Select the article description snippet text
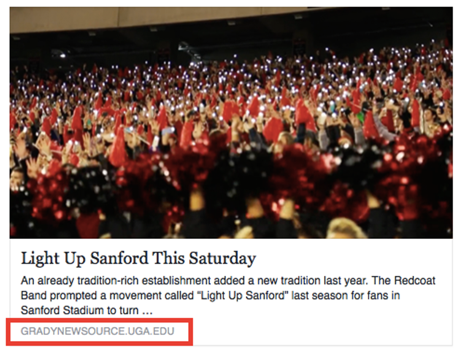 click(x=228, y=296)
